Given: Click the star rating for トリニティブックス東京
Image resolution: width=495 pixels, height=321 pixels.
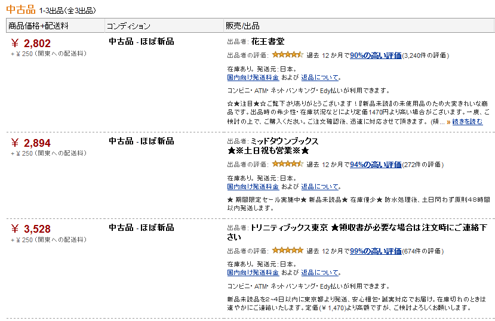Looking at the screenshot, I should tap(287, 251).
